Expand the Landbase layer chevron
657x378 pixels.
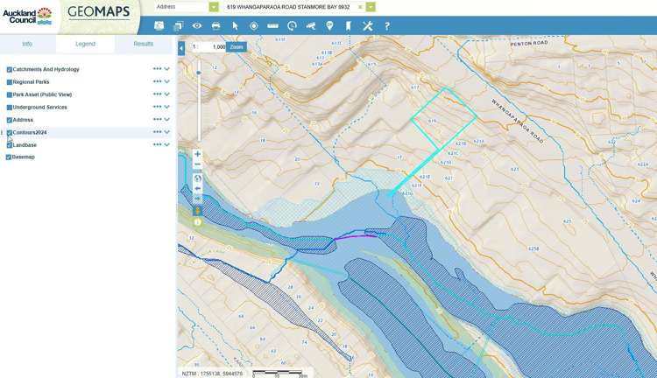[167, 145]
